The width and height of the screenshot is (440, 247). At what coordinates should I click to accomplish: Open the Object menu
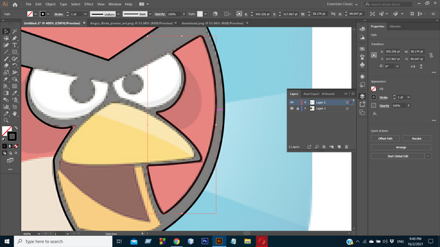(x=50, y=4)
